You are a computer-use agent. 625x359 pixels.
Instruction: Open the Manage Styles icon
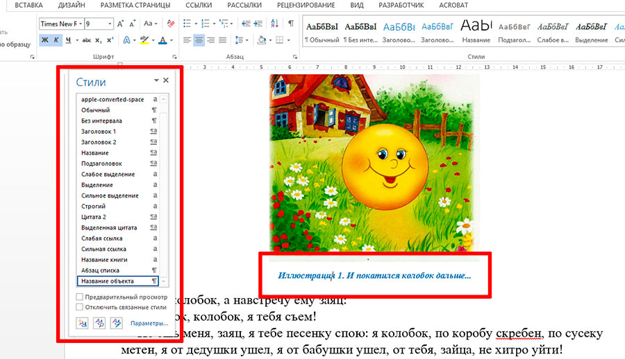[116, 322]
